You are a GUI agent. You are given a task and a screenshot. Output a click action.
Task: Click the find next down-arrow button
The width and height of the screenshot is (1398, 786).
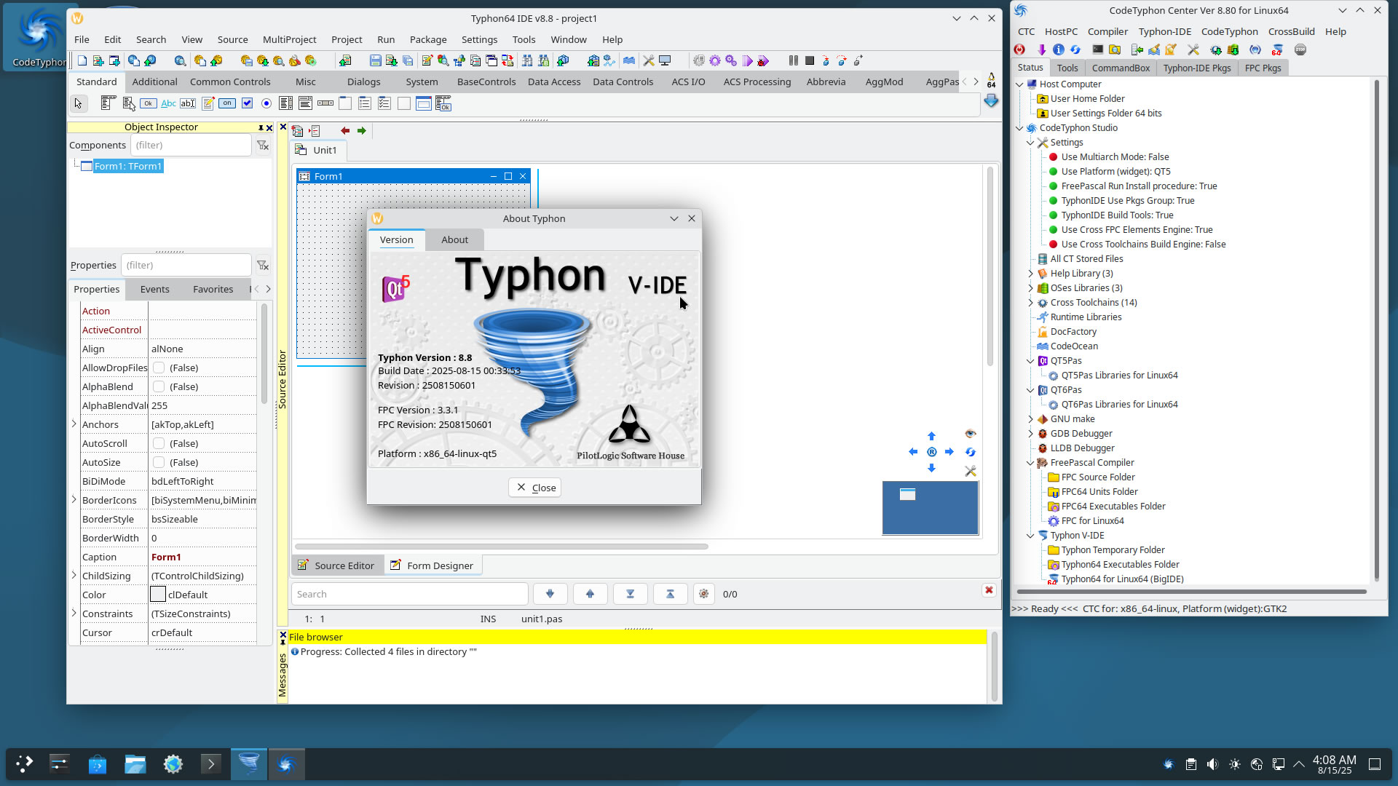[550, 594]
